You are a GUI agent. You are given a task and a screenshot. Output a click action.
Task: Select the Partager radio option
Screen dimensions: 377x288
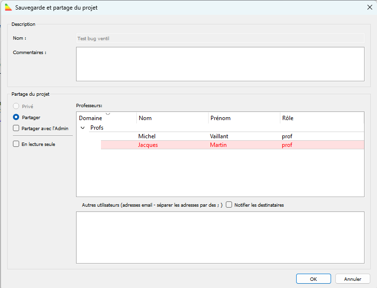(16, 117)
